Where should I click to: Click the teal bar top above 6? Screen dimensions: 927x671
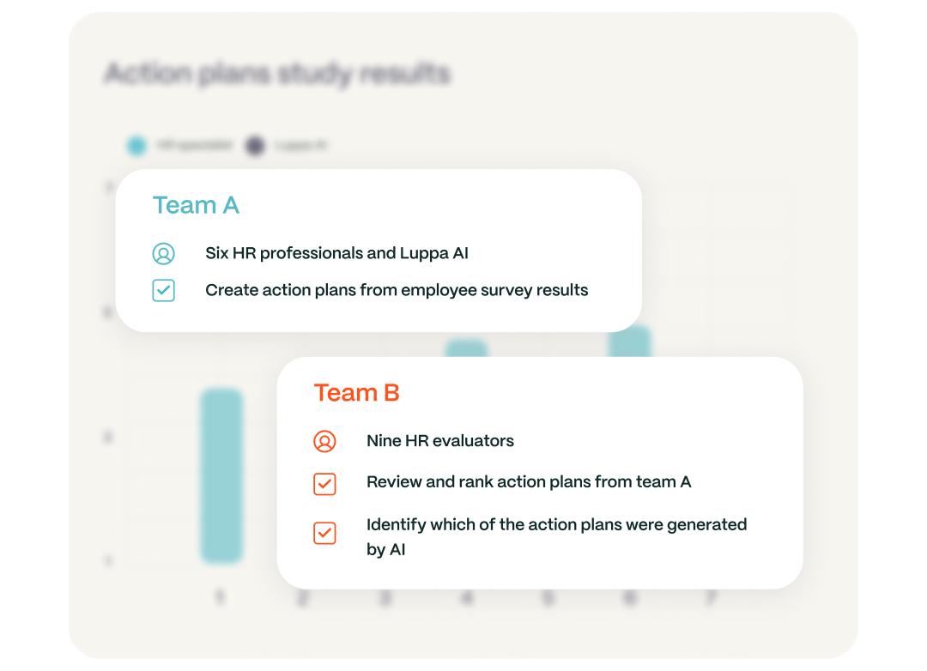[x=629, y=341]
